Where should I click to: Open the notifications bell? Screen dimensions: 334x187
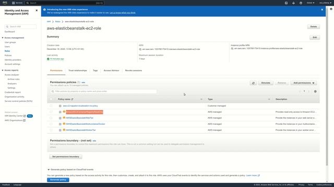[293, 3]
